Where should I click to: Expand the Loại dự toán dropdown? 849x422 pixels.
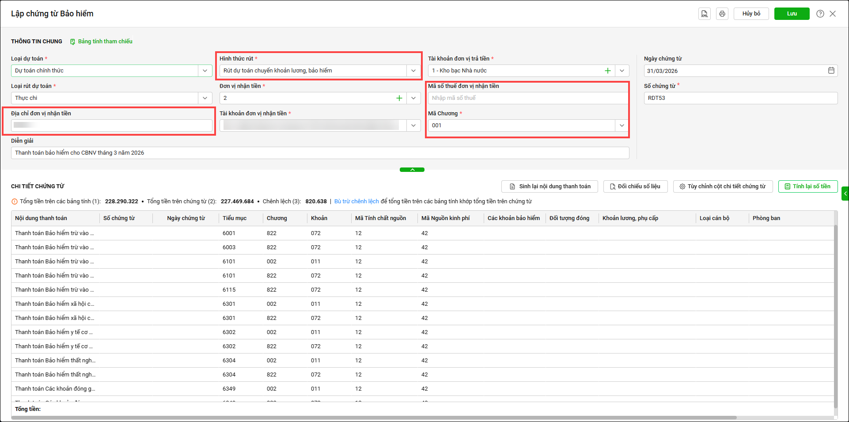pyautogui.click(x=205, y=71)
